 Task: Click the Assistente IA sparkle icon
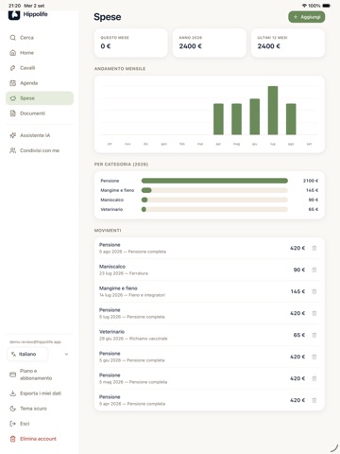pos(13,135)
